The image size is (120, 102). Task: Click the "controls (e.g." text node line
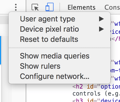[96, 94]
